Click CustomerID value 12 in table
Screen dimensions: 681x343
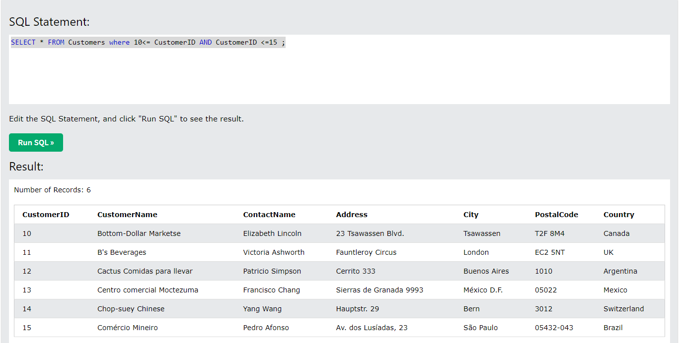(27, 271)
